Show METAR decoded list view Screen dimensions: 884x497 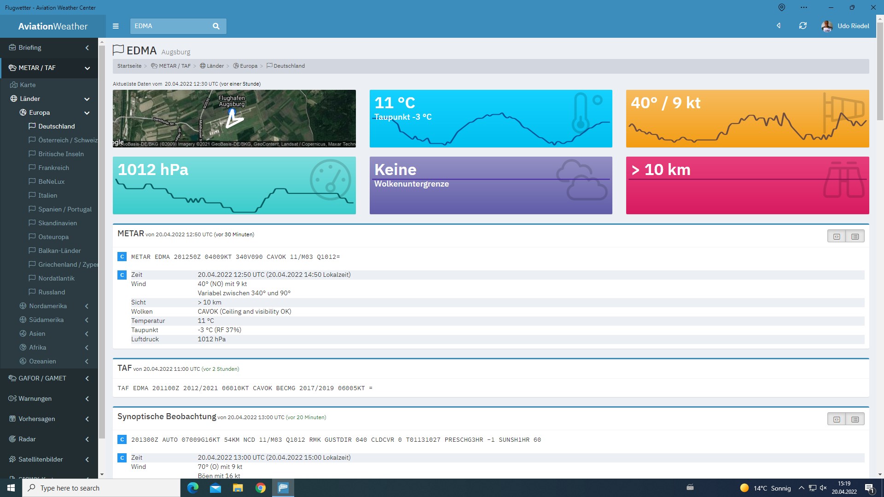[x=855, y=236]
